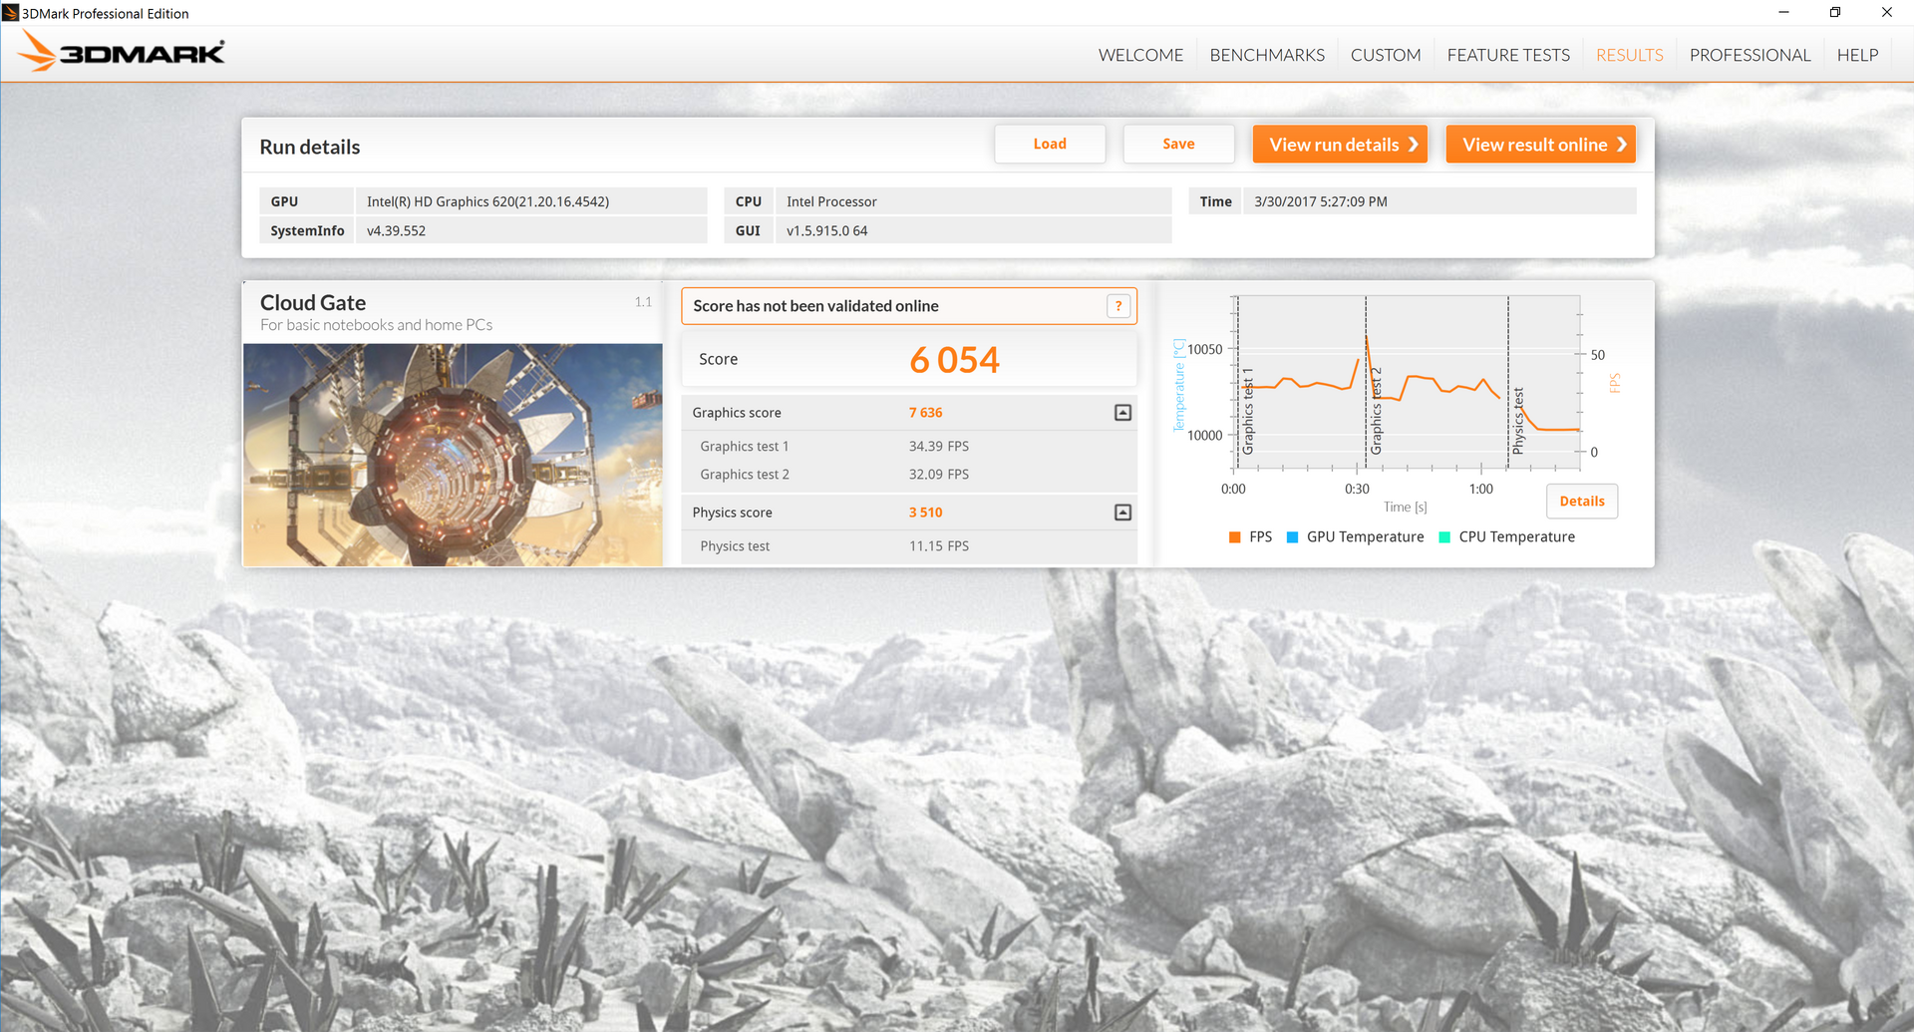1914x1032 pixels.
Task: Open the FEATURE TESTS tab
Action: click(x=1508, y=55)
